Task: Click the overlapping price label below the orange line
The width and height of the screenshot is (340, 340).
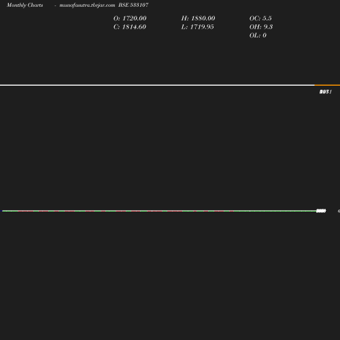Action: coord(326,92)
